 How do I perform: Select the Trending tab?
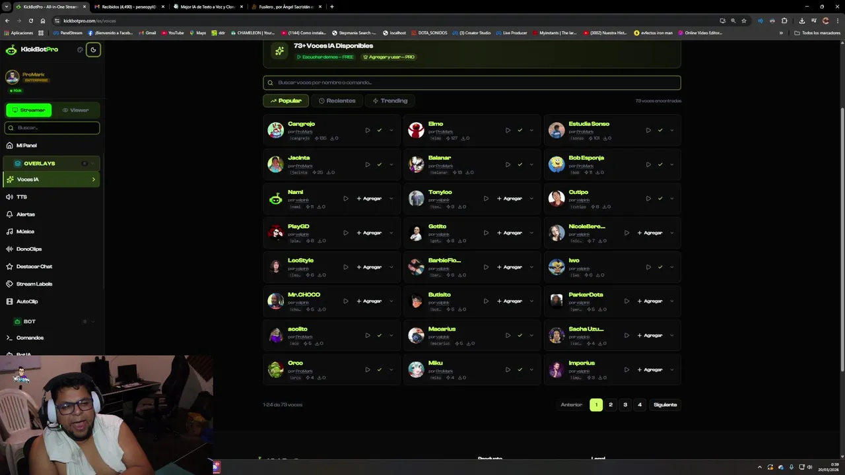coord(389,101)
